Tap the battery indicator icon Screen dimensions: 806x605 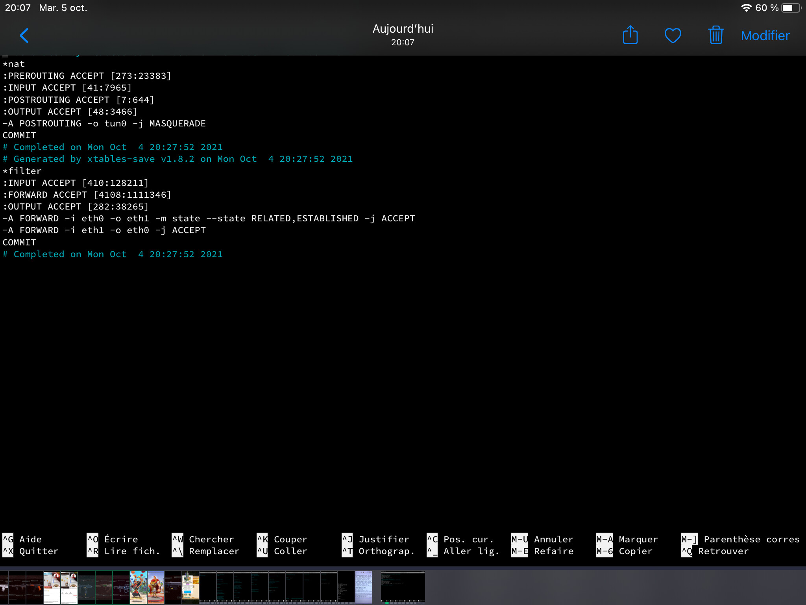point(791,8)
